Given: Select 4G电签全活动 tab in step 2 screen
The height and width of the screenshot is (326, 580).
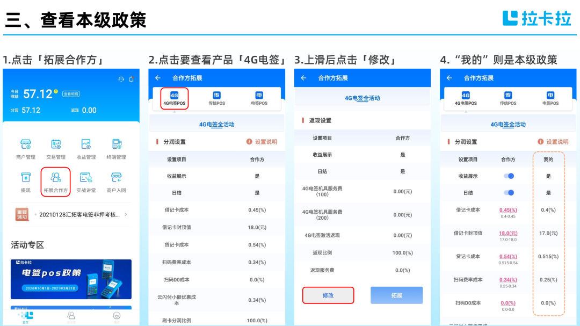Looking at the screenshot, I should pos(217,125).
